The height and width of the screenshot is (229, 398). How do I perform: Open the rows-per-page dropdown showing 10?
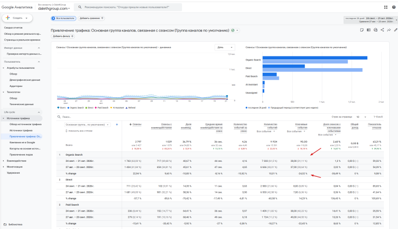(361, 117)
